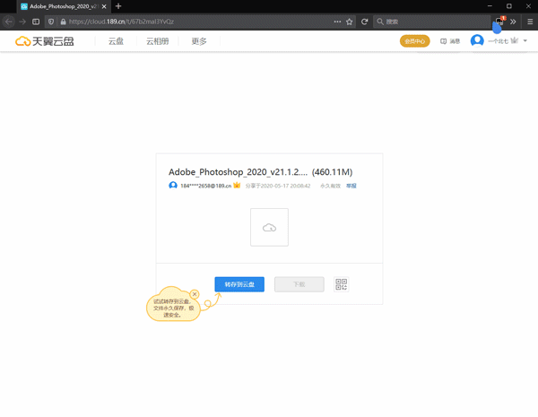Screen dimensions: 538x417
Task: Open the 云相册 navigation tab
Action: point(157,41)
